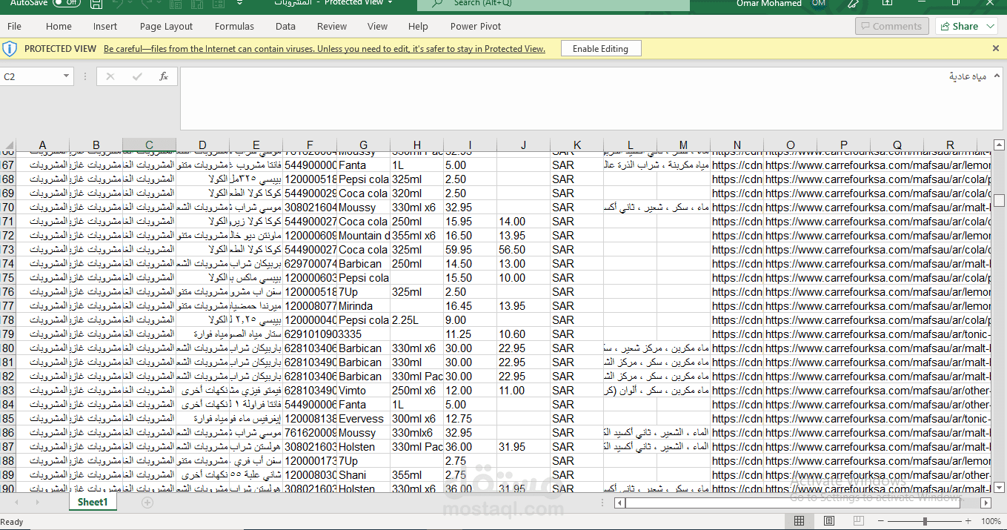Click the Evervess cell in row 85
Screen dimensions: 1007x530
point(363,419)
